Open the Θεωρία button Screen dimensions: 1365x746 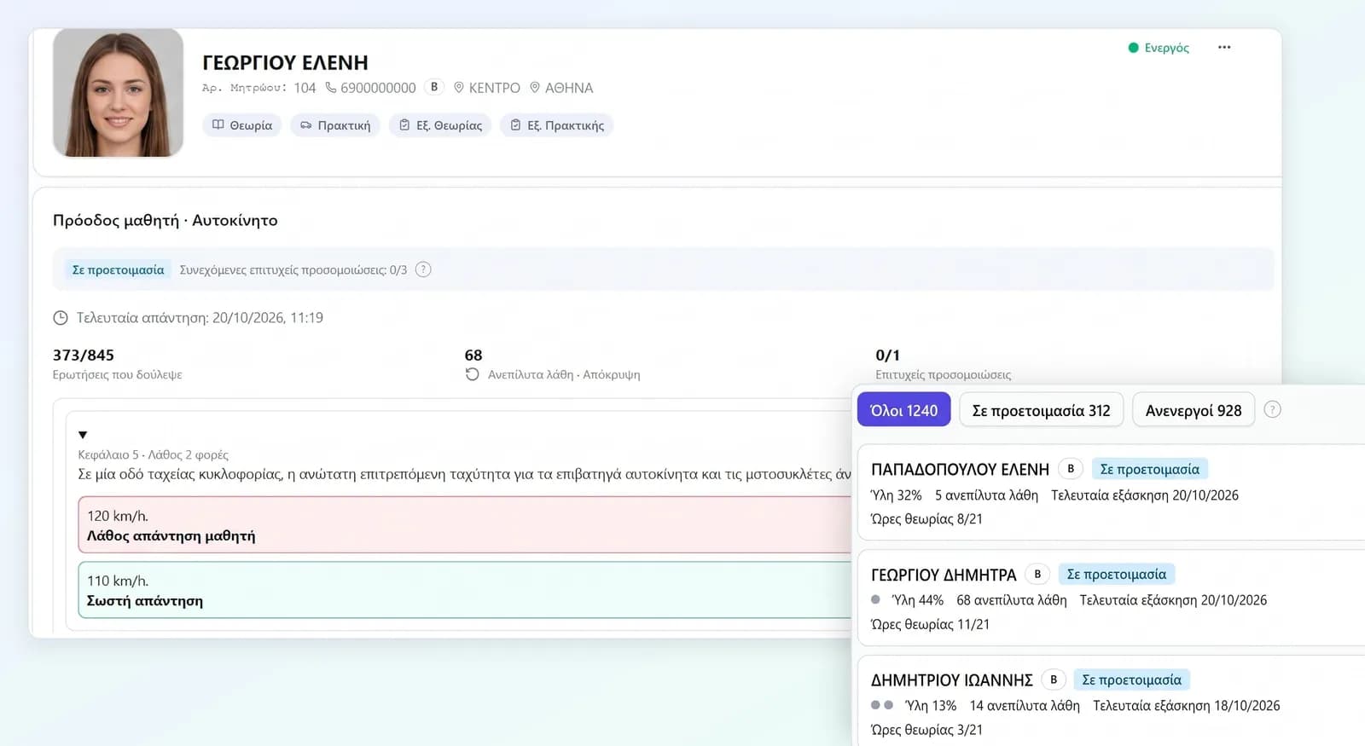[x=242, y=125]
